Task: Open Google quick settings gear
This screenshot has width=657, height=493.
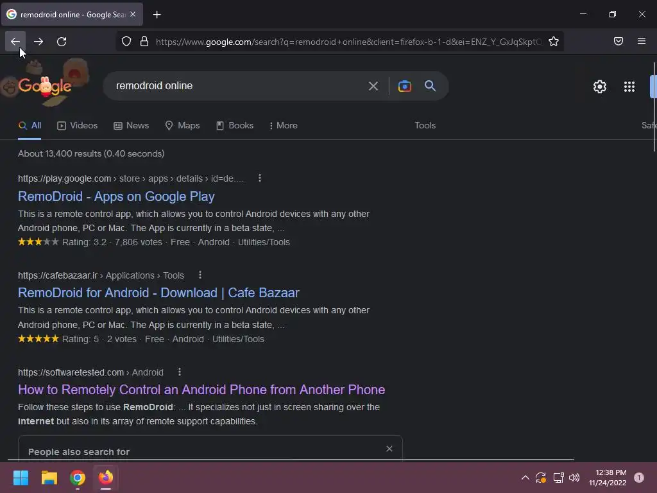Action: [600, 87]
